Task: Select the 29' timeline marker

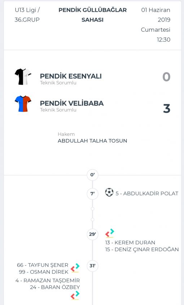Action: point(93,234)
